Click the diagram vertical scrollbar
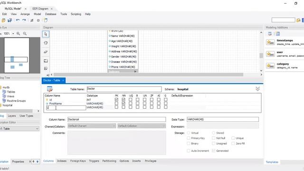 pyautogui.click(x=261, y=56)
